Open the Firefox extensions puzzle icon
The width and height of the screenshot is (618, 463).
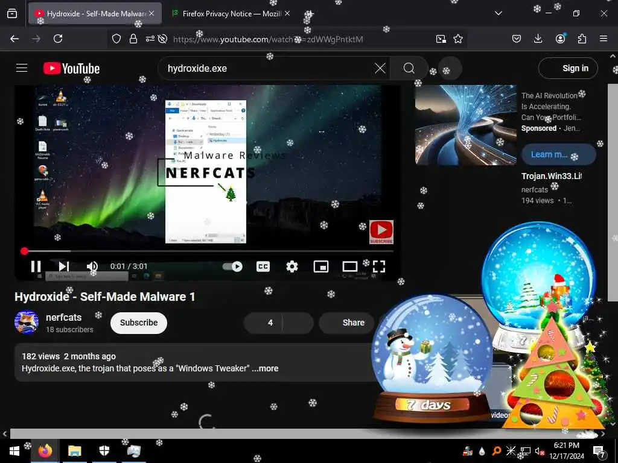[582, 39]
